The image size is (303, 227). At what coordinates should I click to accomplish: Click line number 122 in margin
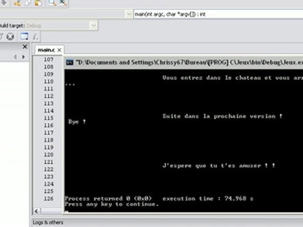coord(49,169)
